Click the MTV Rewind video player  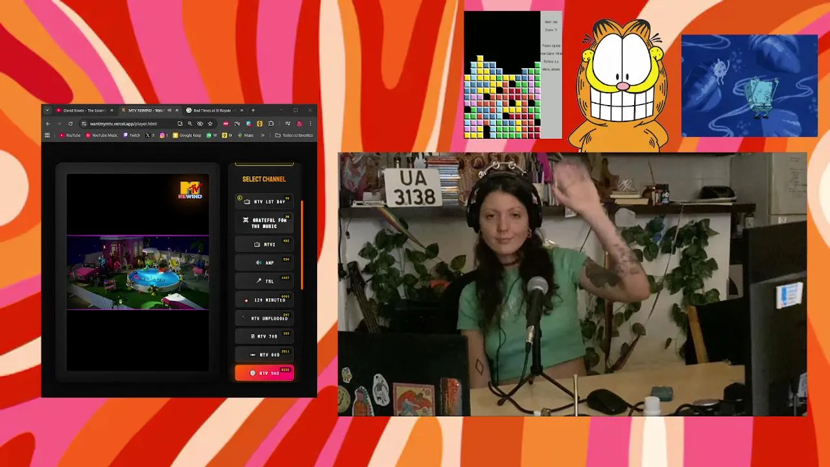click(137, 272)
